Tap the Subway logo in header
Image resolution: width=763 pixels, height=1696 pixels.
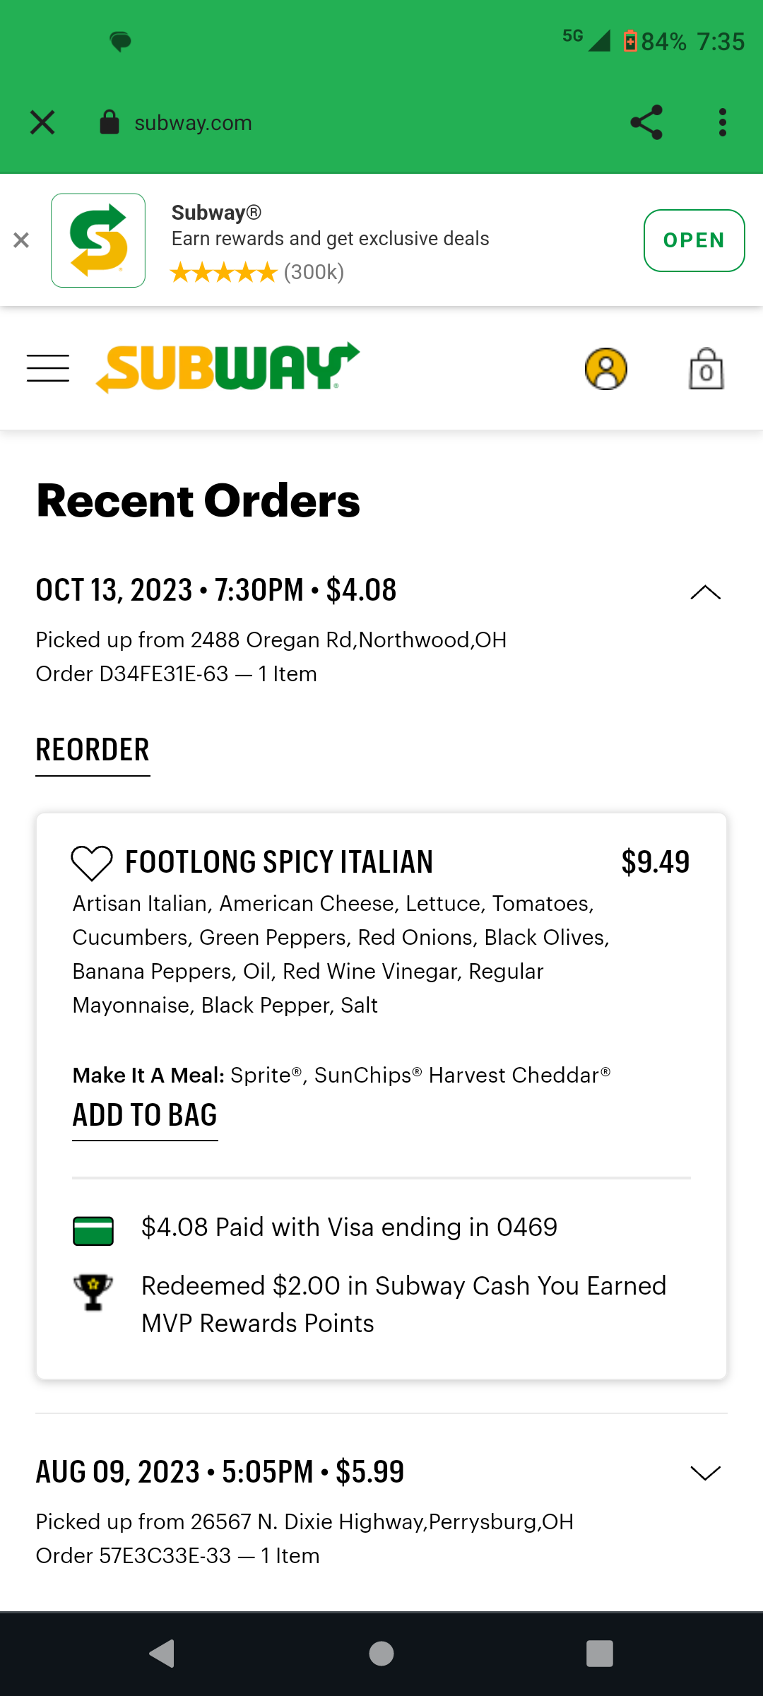[x=227, y=367]
